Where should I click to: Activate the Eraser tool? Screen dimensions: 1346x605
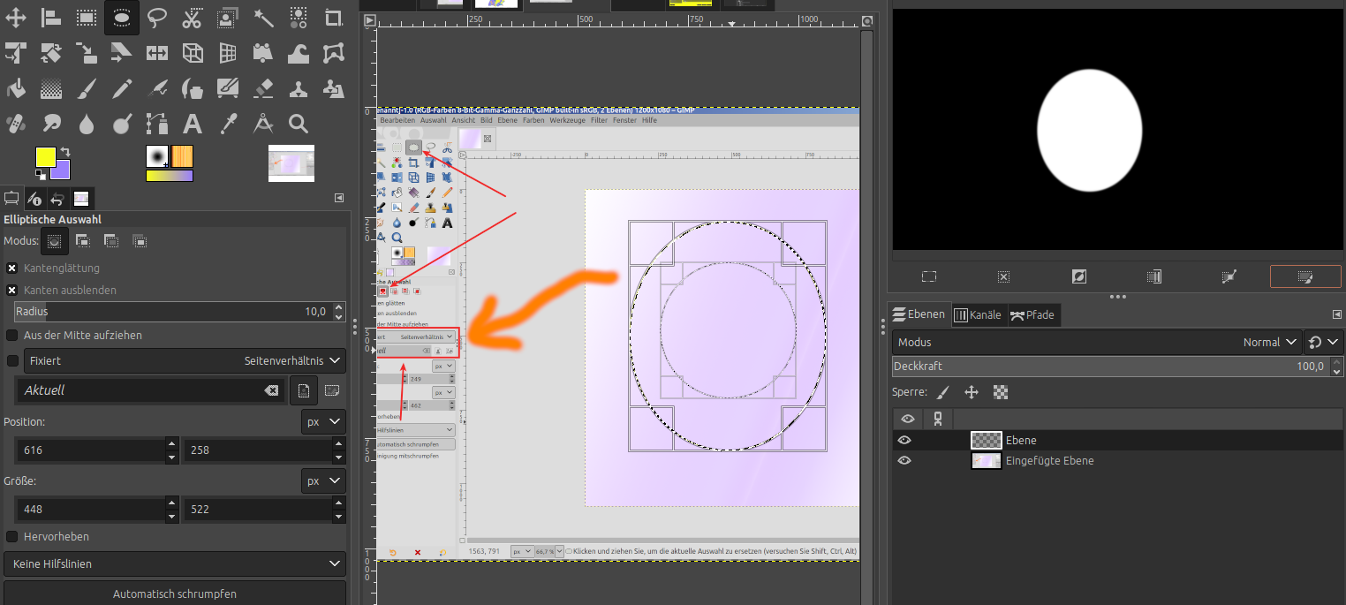(x=263, y=87)
